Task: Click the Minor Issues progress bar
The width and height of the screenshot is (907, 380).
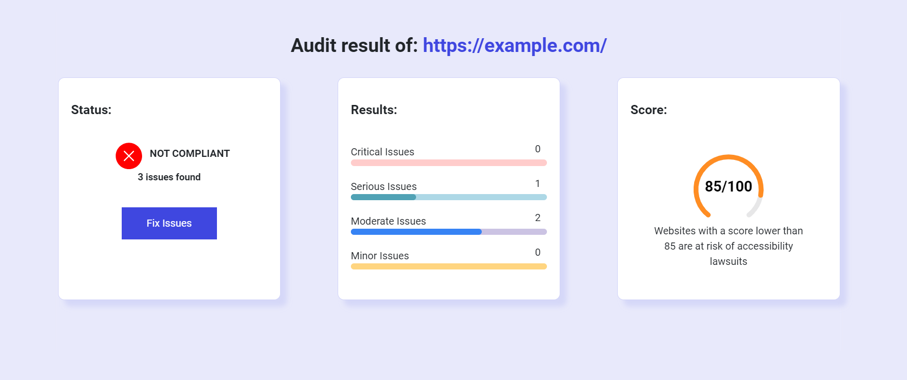Action: 449,266
